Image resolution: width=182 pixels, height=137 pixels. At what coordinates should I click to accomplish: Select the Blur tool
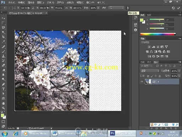click(x=3, y=75)
